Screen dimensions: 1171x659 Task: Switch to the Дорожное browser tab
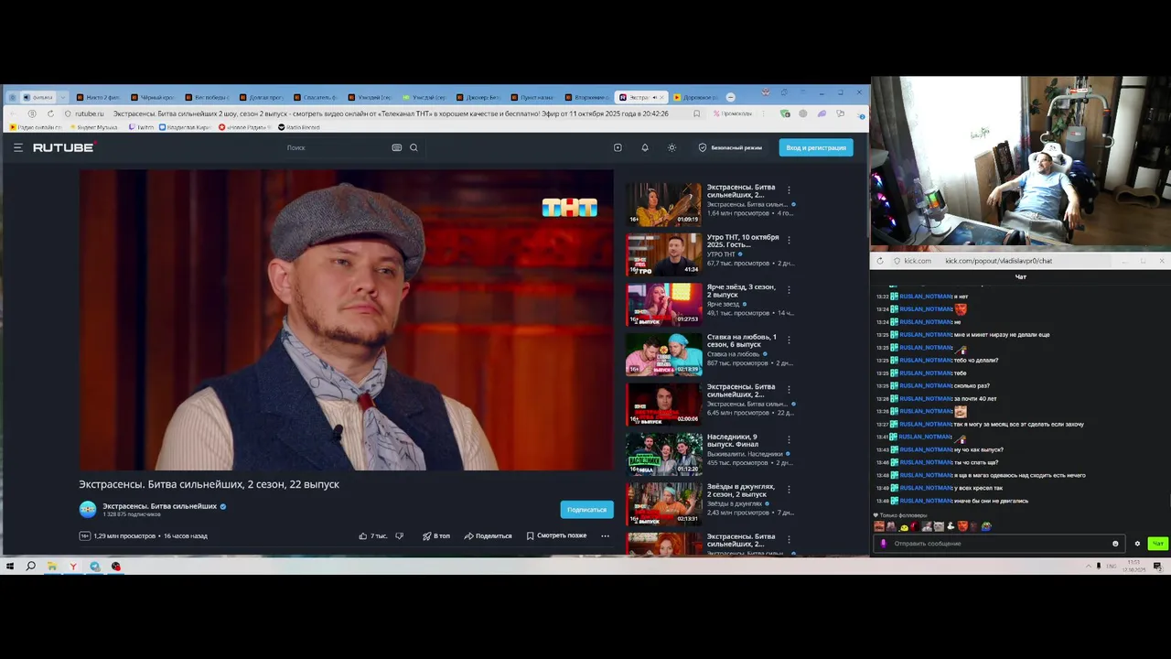point(695,97)
